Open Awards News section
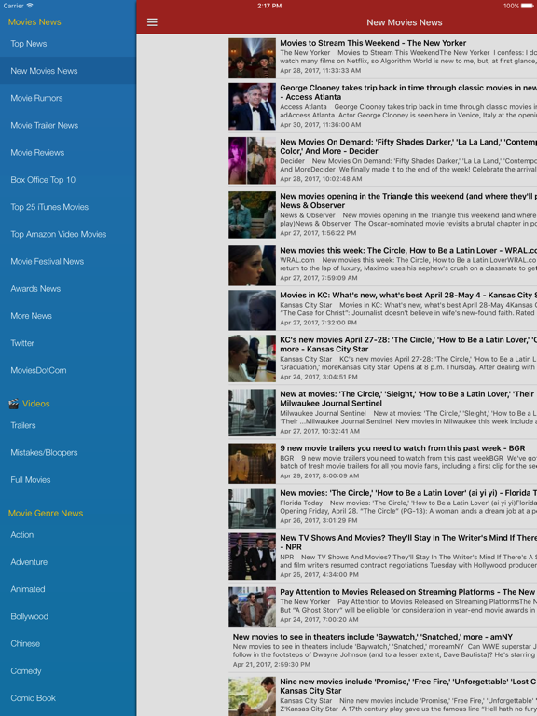The width and height of the screenshot is (537, 716). [x=68, y=289]
